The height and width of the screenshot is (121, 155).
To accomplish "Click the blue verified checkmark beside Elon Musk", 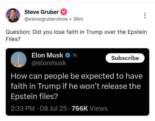I will pyautogui.click(x=68, y=55).
